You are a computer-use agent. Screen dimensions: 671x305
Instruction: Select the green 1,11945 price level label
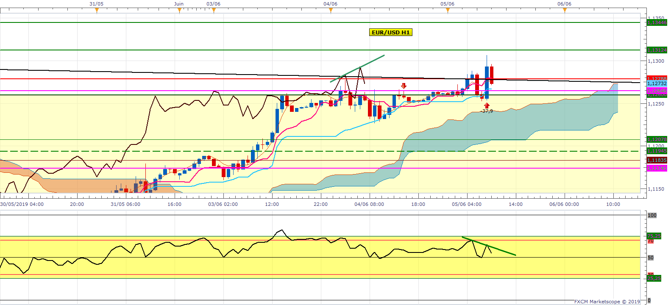[657, 151]
